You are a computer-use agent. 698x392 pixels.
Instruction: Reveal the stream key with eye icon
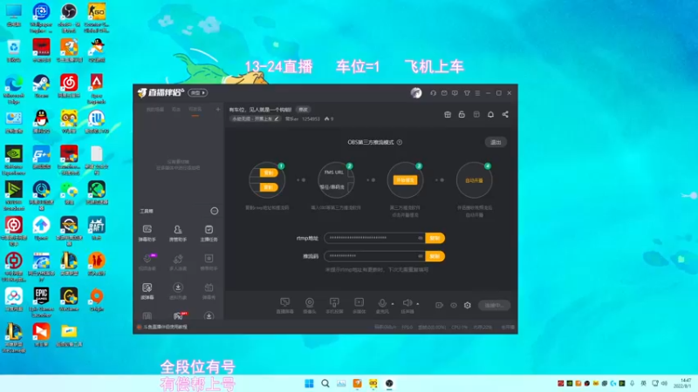pos(420,256)
